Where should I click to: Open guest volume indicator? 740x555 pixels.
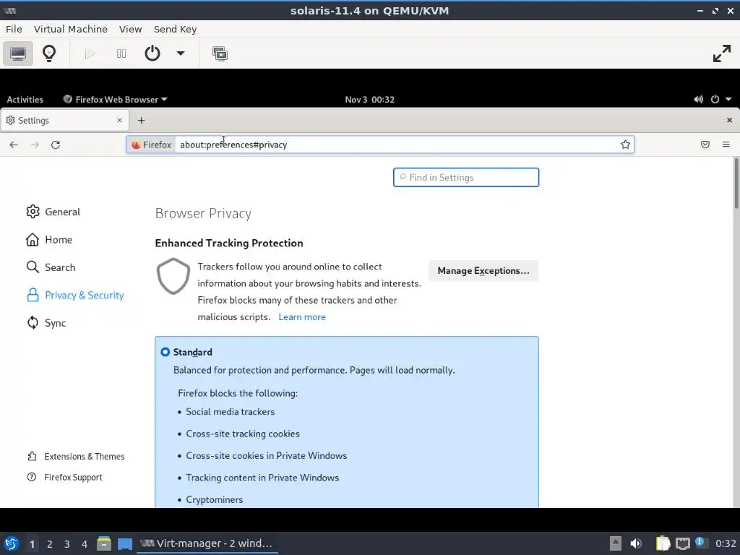[699, 100]
